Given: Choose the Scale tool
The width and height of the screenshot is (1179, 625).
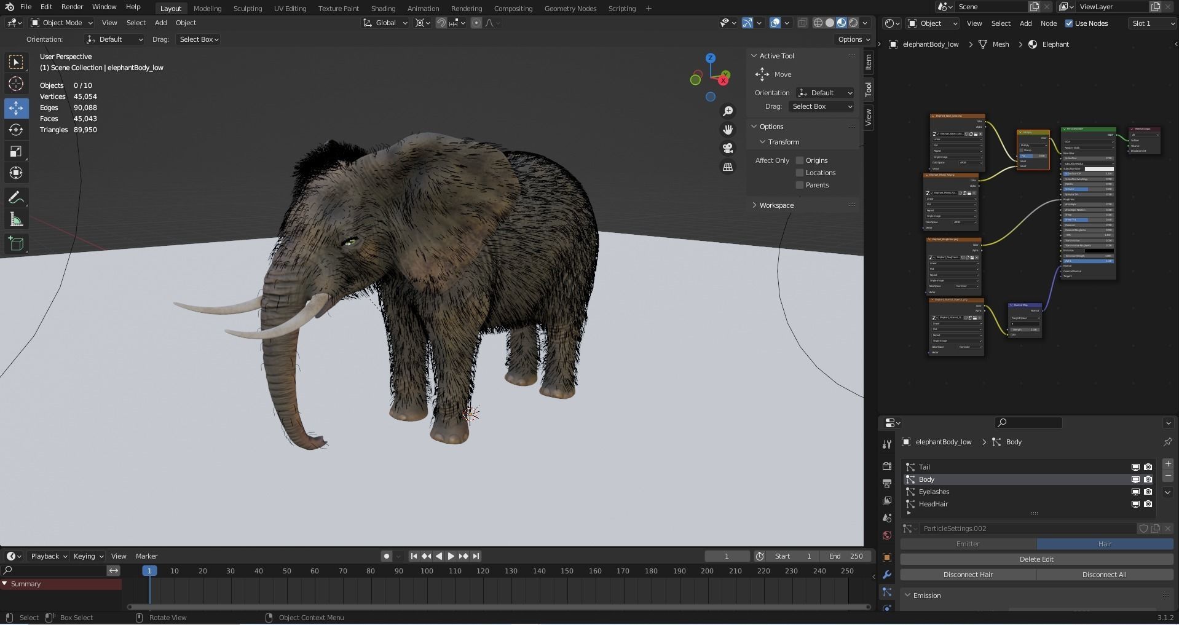Looking at the screenshot, I should point(16,152).
